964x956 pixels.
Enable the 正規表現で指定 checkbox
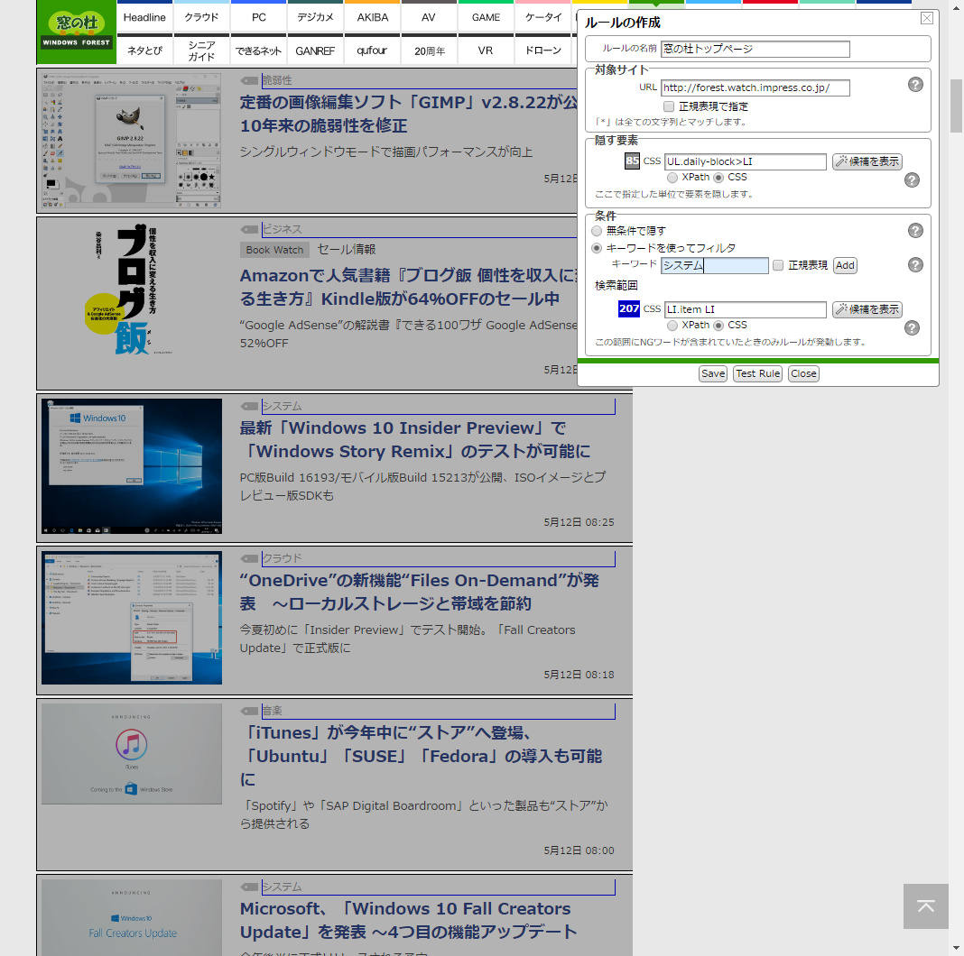point(669,106)
